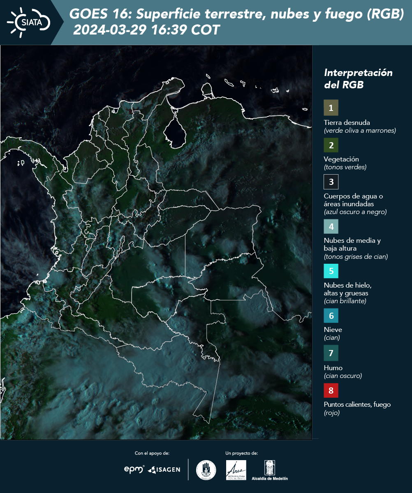Click the round Medellín hand emblem logo
Image resolution: width=412 pixels, height=493 pixels.
pyautogui.click(x=206, y=470)
